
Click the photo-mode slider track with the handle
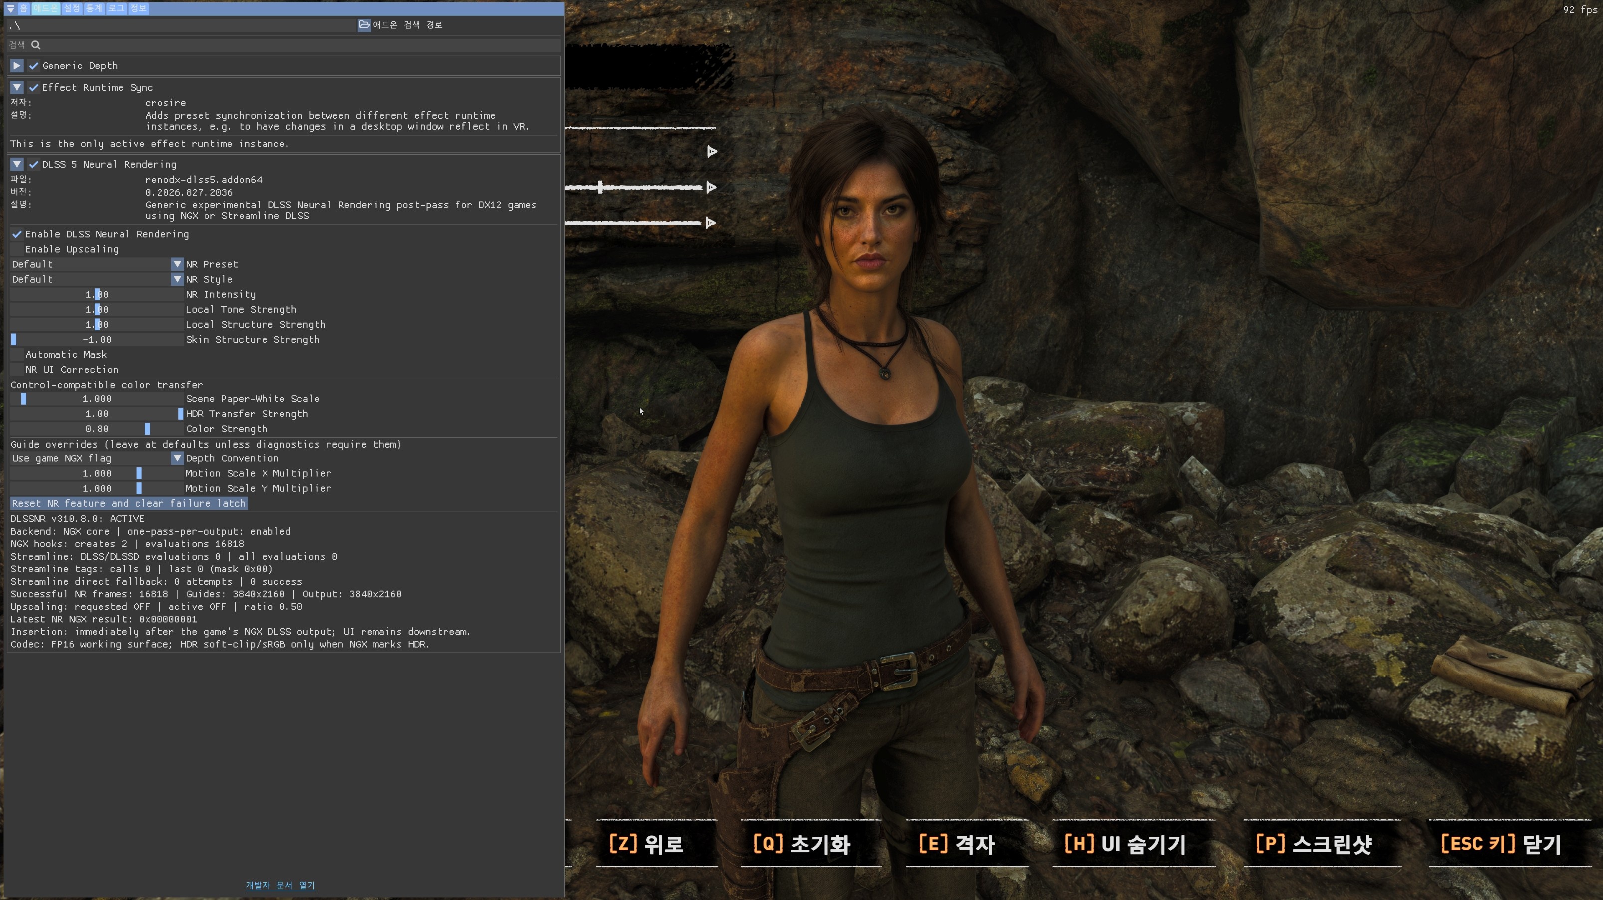(x=633, y=187)
